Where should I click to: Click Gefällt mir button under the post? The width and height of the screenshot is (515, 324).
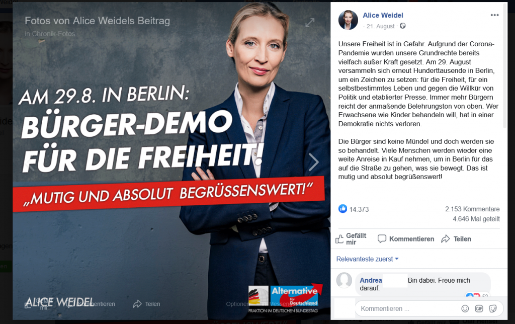[351, 239]
